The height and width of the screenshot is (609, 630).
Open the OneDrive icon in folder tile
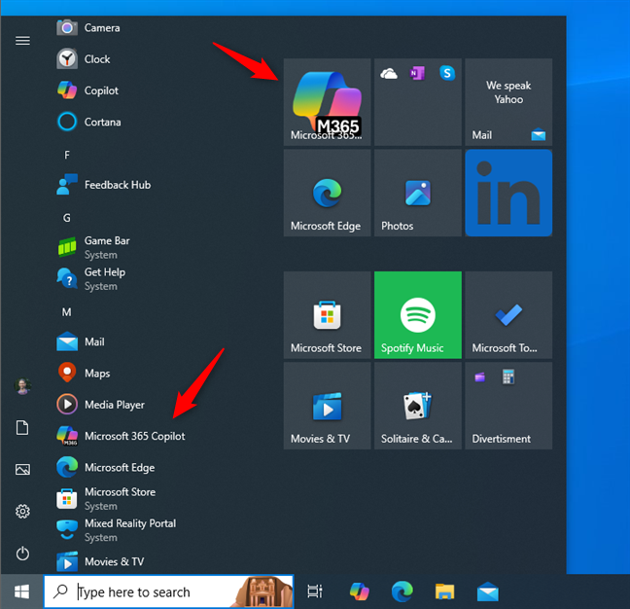(x=389, y=74)
